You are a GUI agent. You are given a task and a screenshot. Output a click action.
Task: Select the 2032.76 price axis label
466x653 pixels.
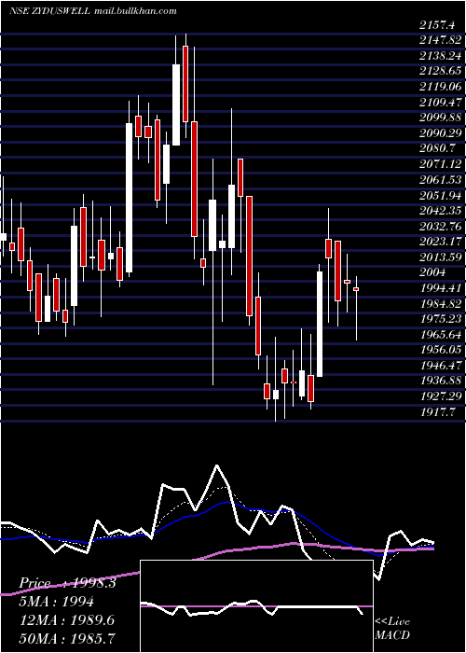(440, 226)
